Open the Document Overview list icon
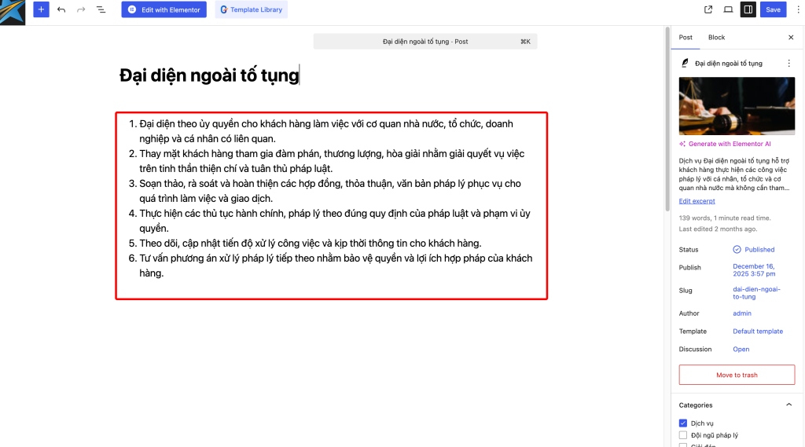Image resolution: width=805 pixels, height=447 pixels. click(x=101, y=9)
